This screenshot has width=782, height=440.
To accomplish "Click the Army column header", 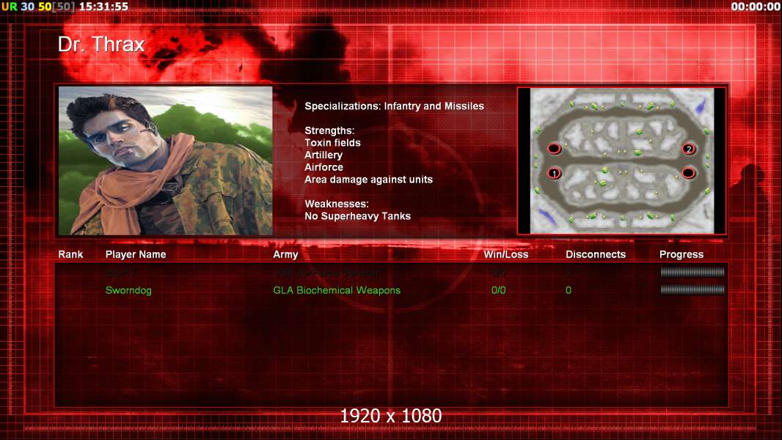I will coord(285,254).
